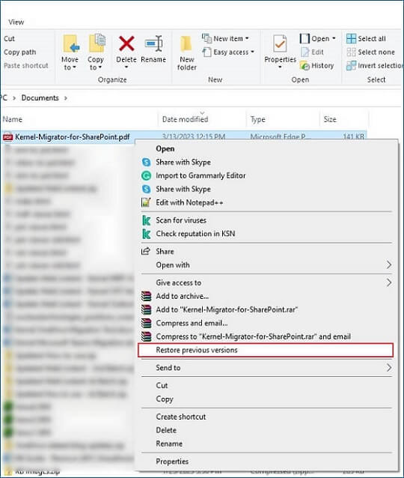Image resolution: width=404 pixels, height=478 pixels.
Task: Click WinRAR icon beside Compress to rar and email
Action: (x=147, y=336)
